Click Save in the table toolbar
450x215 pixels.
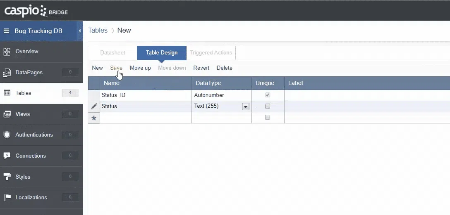(x=116, y=68)
